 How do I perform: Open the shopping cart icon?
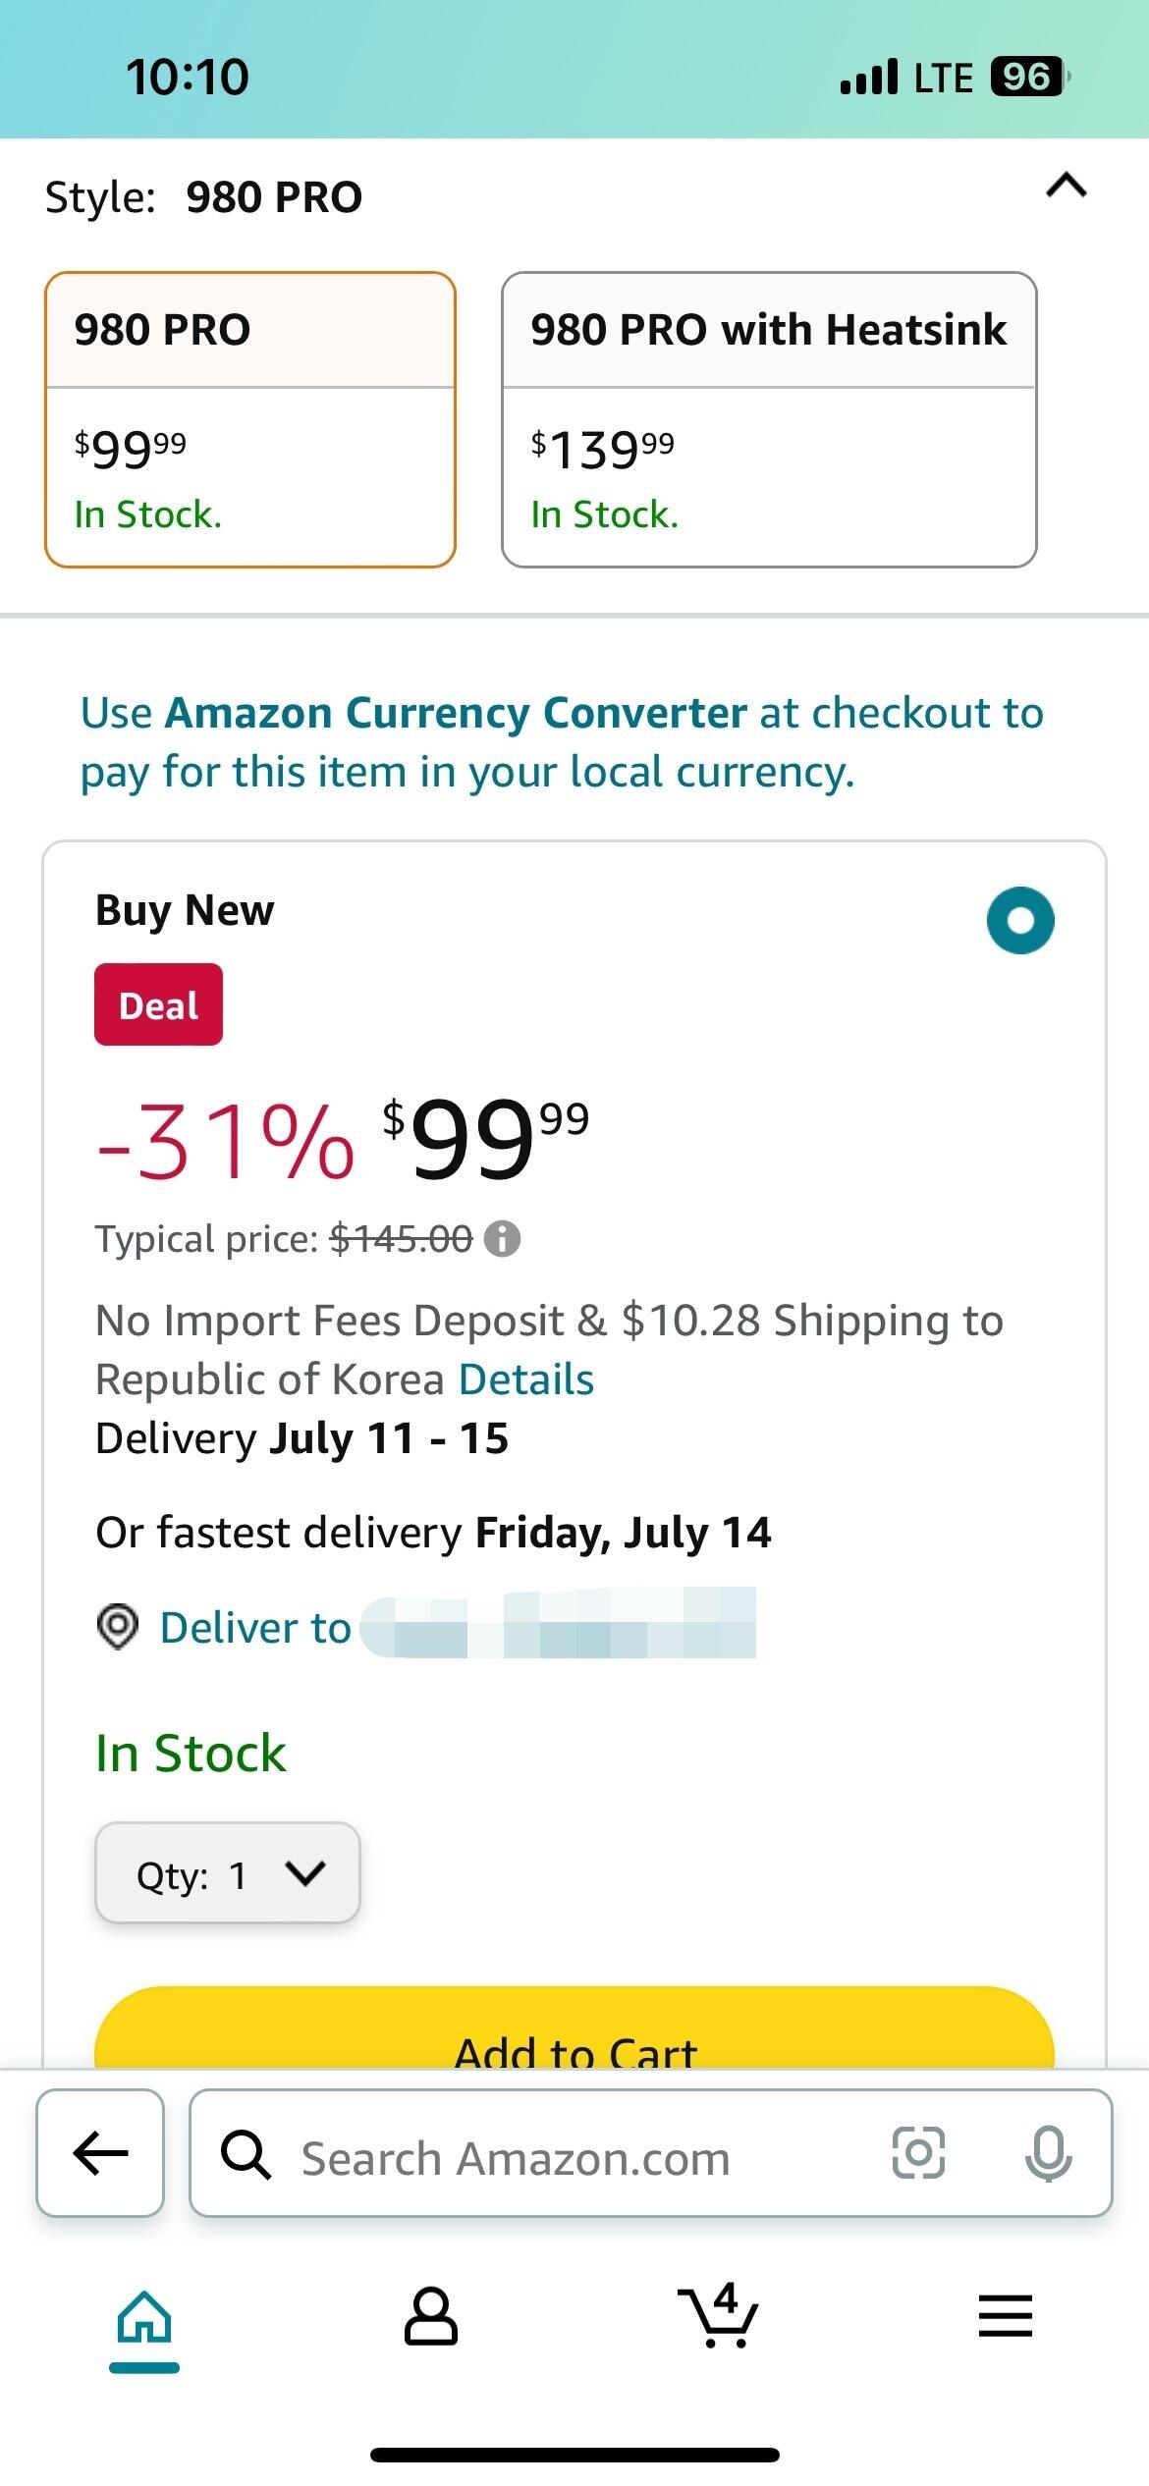[719, 2317]
